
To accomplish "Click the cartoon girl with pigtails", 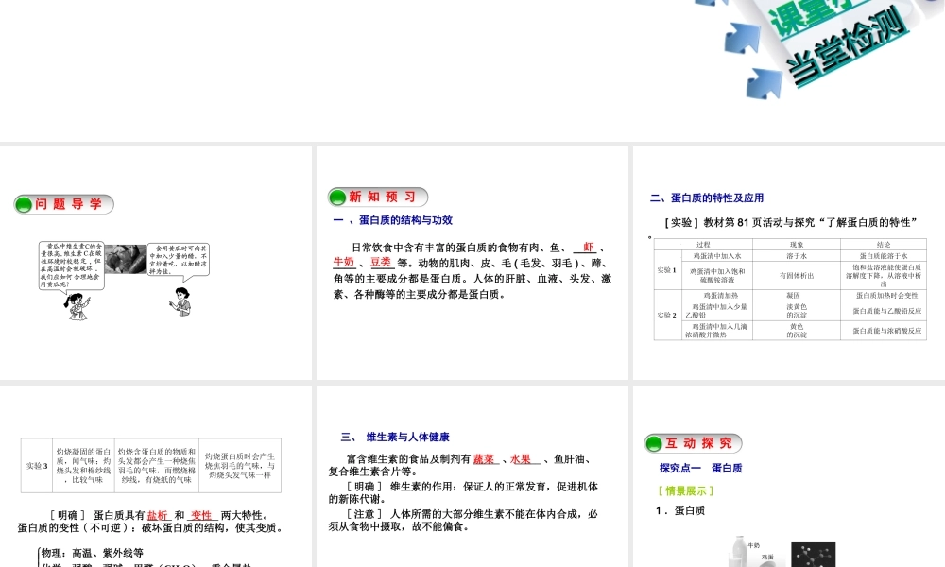I will click(77, 306).
